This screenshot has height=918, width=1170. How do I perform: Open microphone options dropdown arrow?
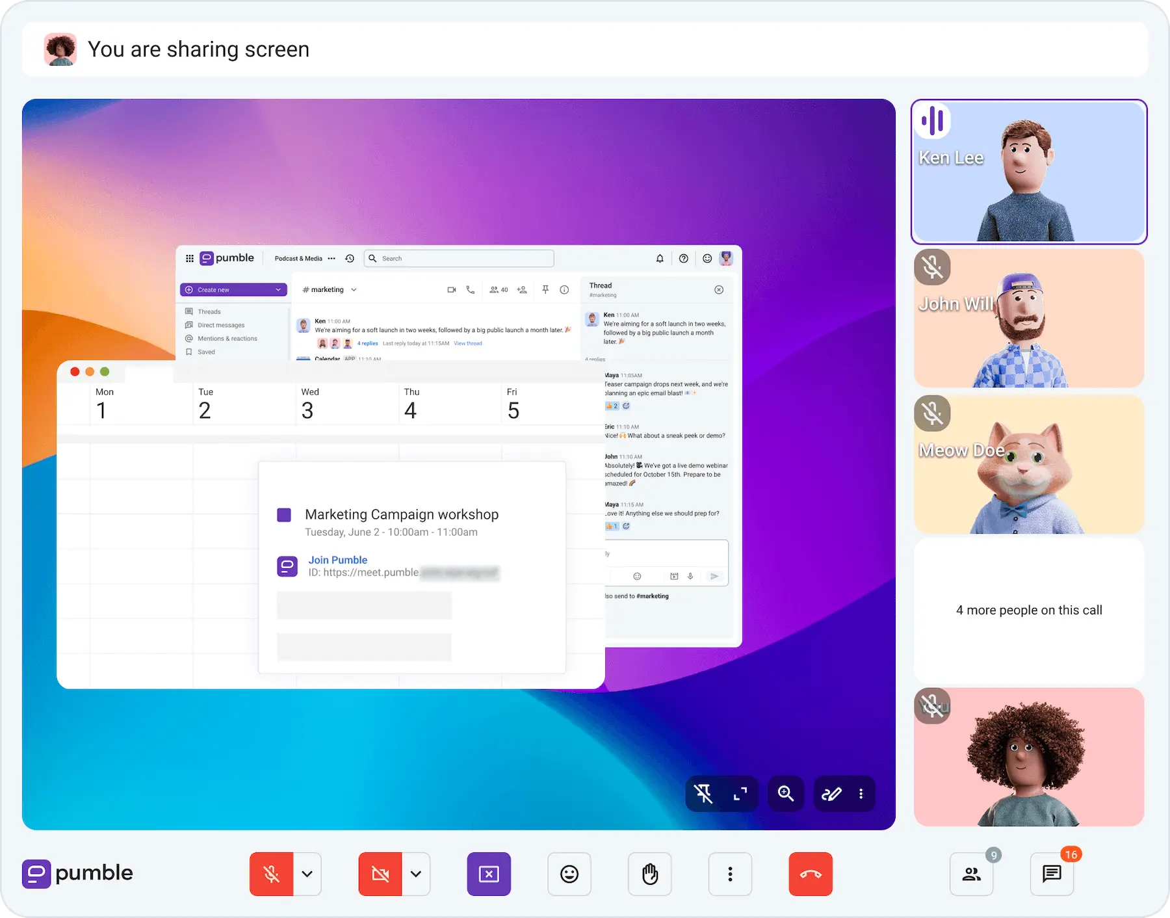pos(307,874)
